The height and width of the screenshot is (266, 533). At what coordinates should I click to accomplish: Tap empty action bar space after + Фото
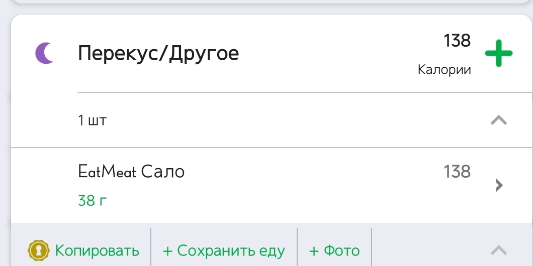click(428, 250)
